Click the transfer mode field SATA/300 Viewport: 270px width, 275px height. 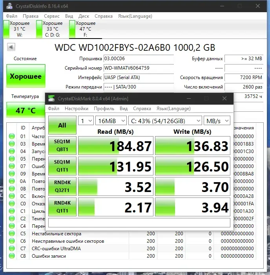point(139,87)
